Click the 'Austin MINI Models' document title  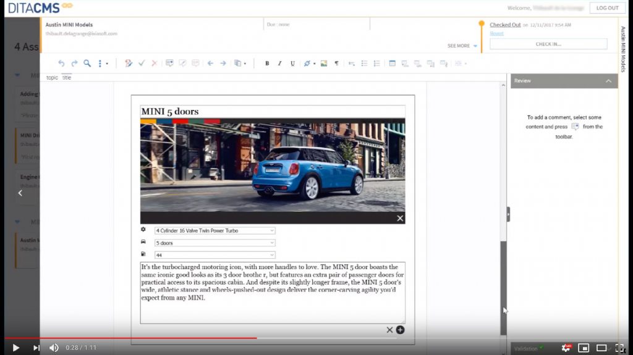(x=69, y=25)
